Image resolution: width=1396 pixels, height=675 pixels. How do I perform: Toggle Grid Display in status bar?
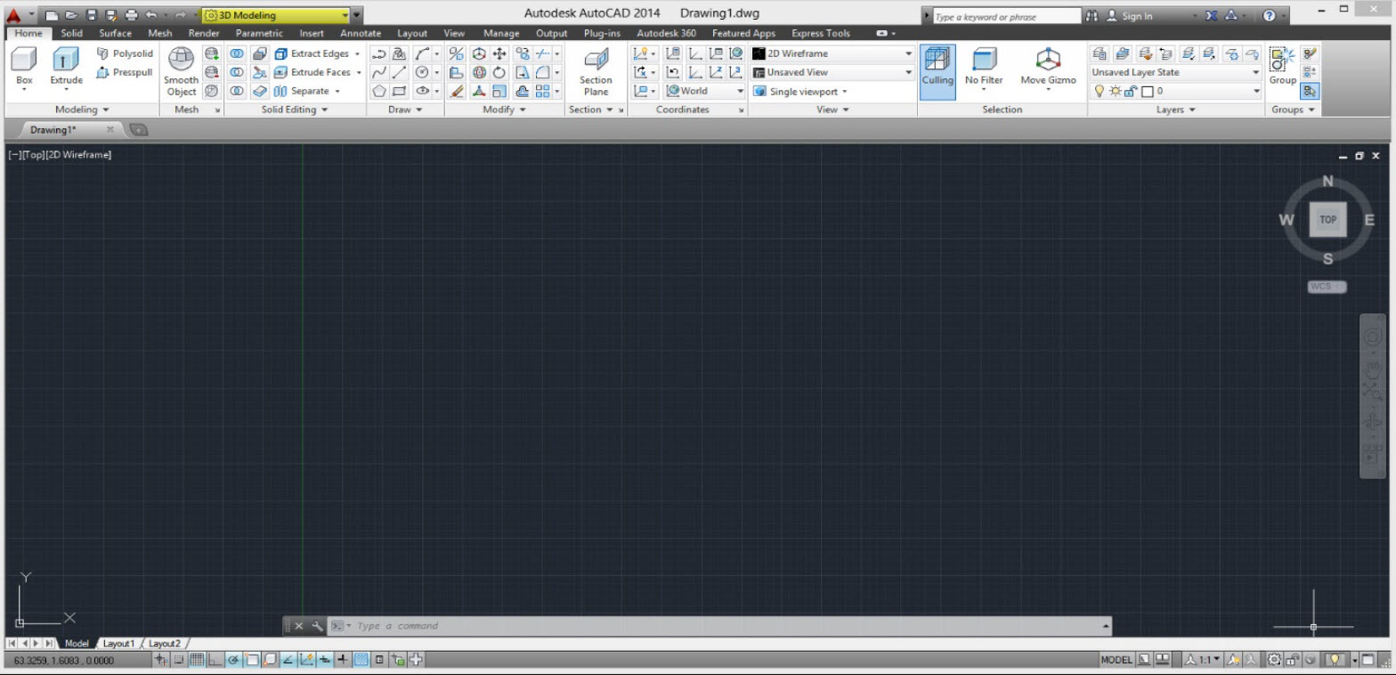197,660
